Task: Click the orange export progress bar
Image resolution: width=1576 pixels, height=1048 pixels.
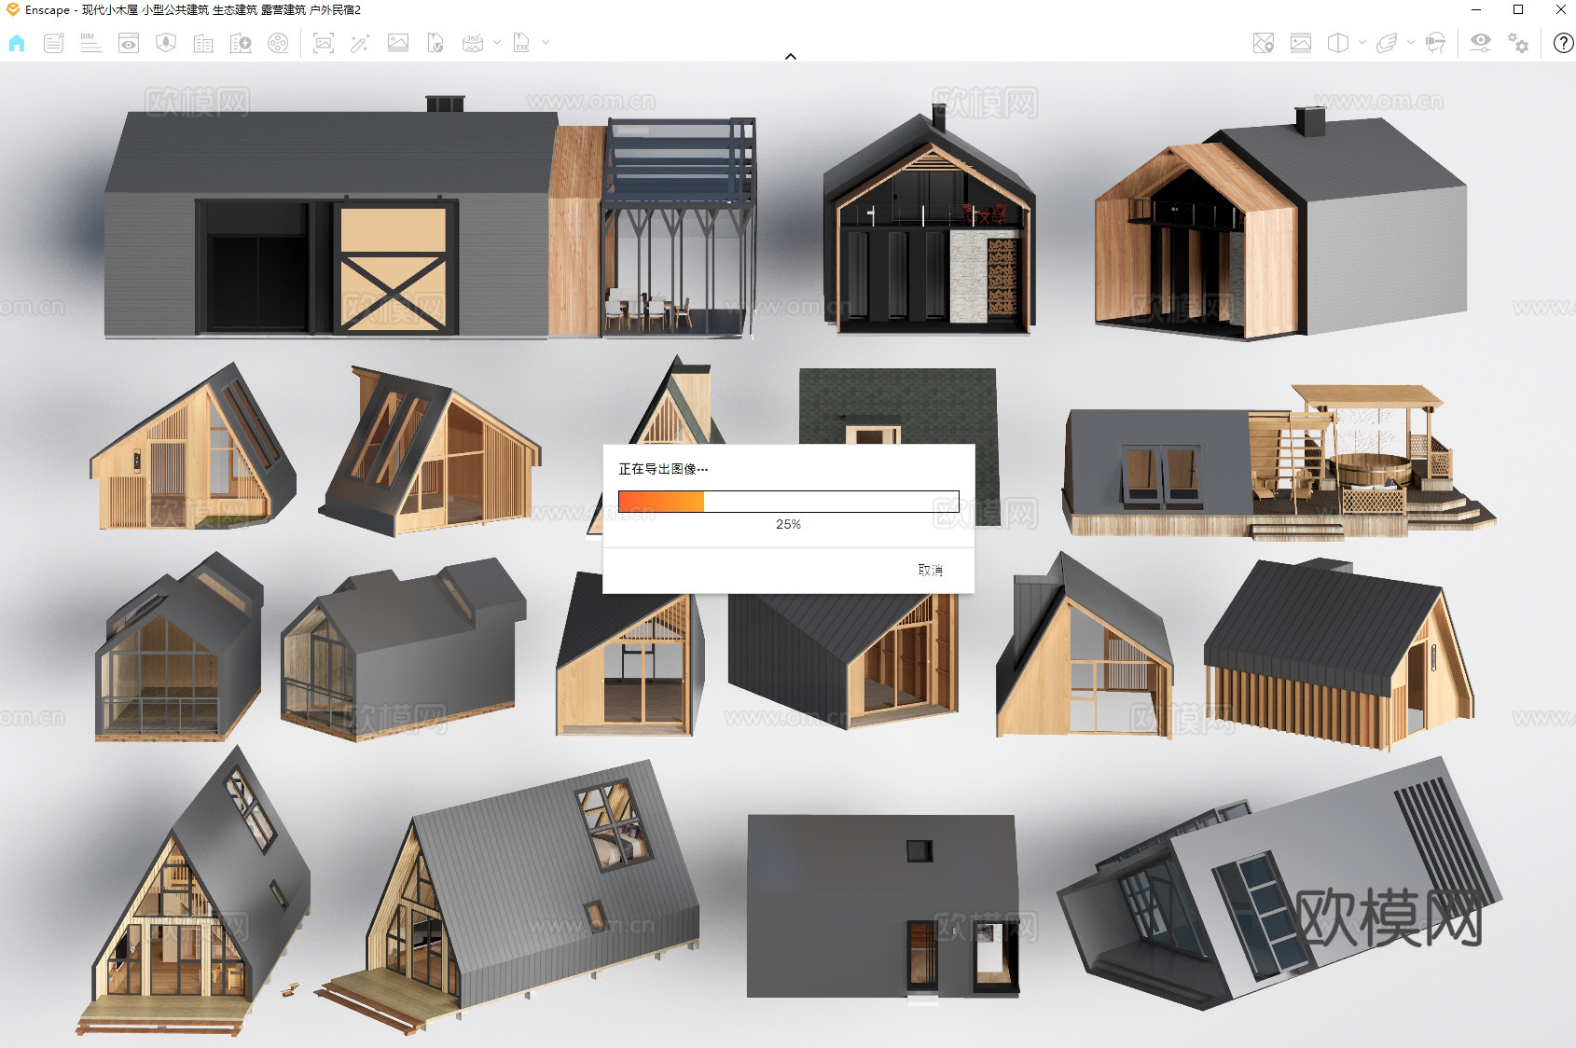Action: tap(789, 502)
